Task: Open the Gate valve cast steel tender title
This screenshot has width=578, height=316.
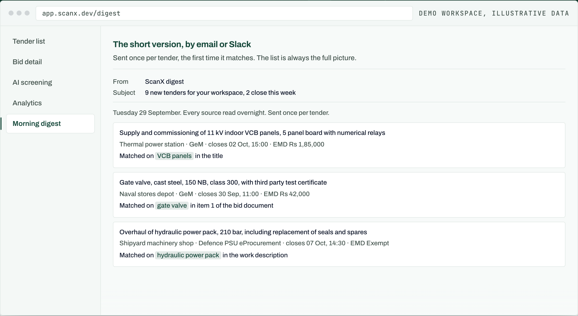Action: pos(223,182)
